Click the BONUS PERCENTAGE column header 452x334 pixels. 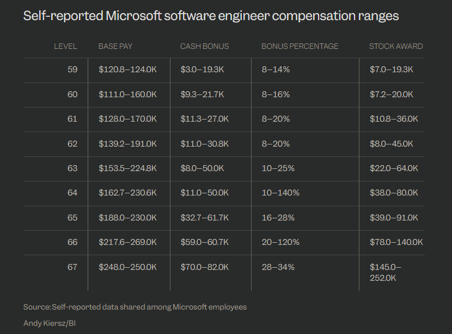[x=300, y=46]
